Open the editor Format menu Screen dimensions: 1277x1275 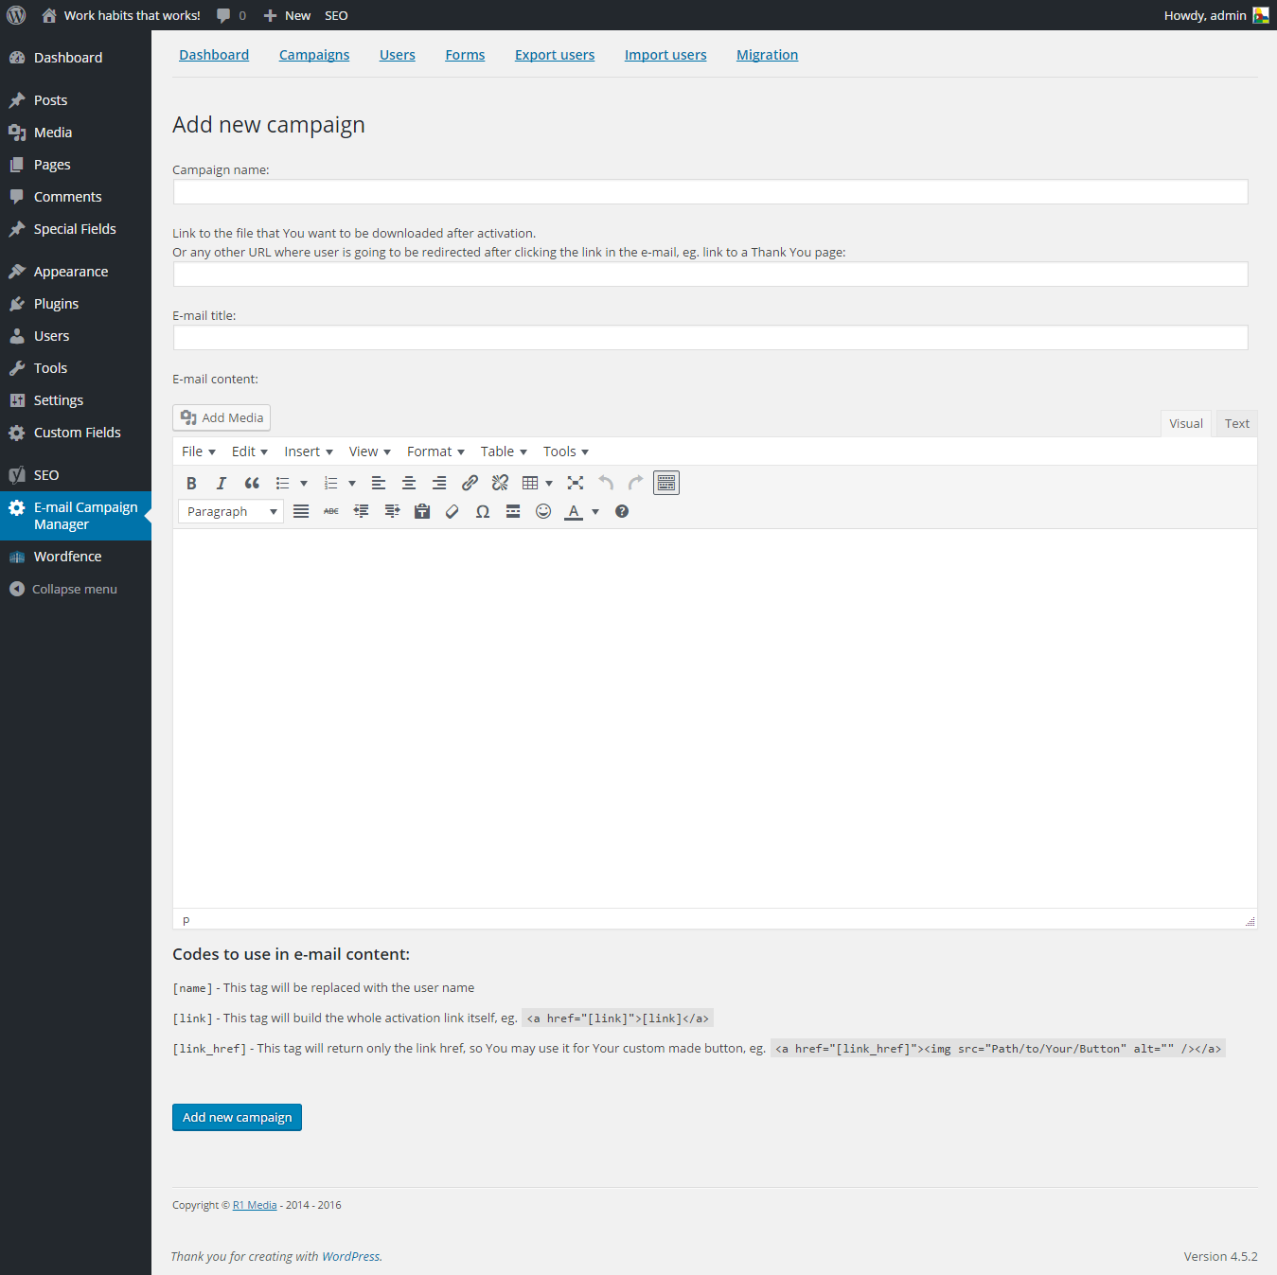point(435,452)
